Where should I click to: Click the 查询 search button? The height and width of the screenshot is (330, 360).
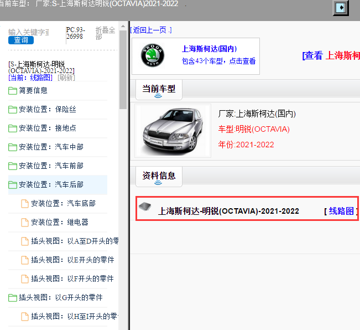click(21, 40)
